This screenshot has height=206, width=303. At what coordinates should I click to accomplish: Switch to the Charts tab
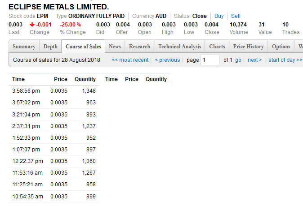pyautogui.click(x=217, y=47)
